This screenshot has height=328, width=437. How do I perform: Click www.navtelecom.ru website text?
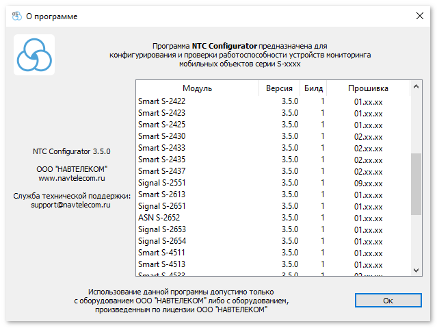click(72, 178)
